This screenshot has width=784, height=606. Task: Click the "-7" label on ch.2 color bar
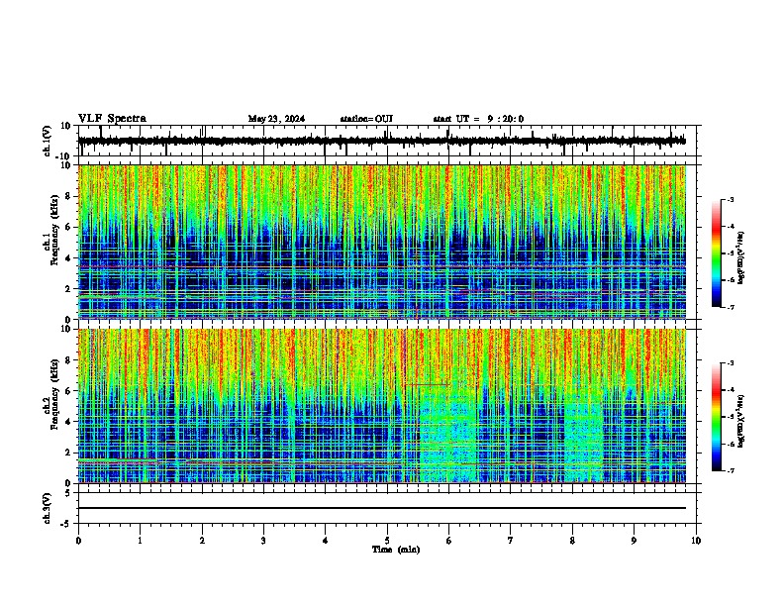click(730, 471)
